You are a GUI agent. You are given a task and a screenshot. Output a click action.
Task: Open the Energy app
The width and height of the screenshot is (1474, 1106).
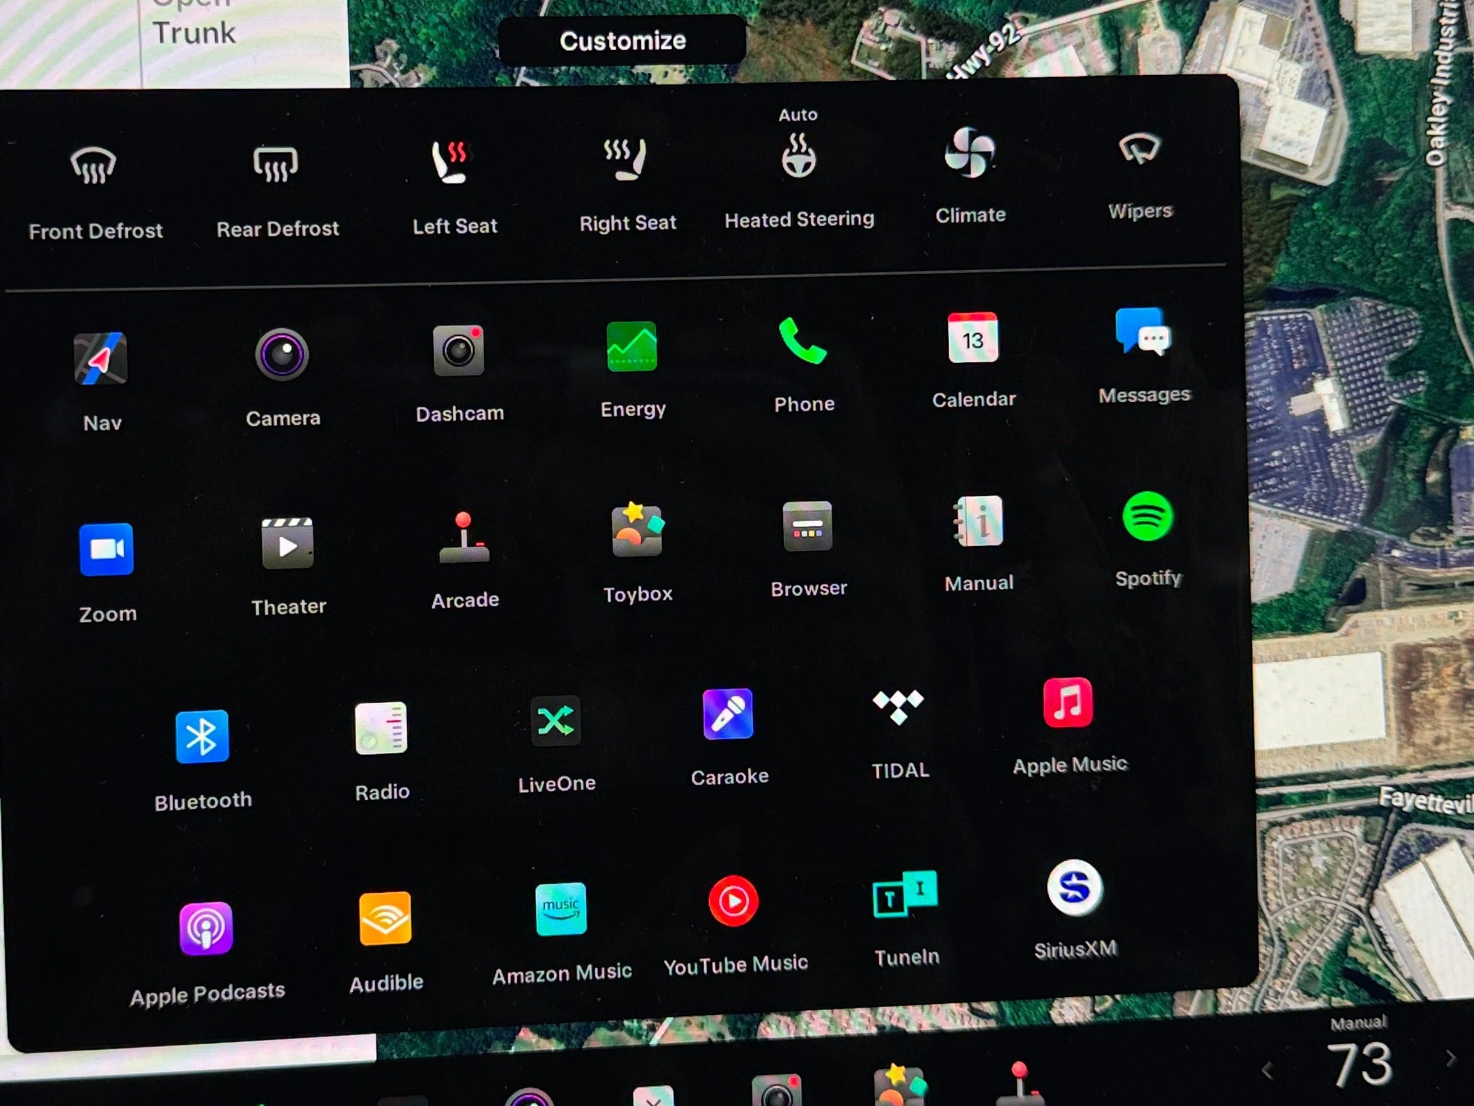pos(631,347)
